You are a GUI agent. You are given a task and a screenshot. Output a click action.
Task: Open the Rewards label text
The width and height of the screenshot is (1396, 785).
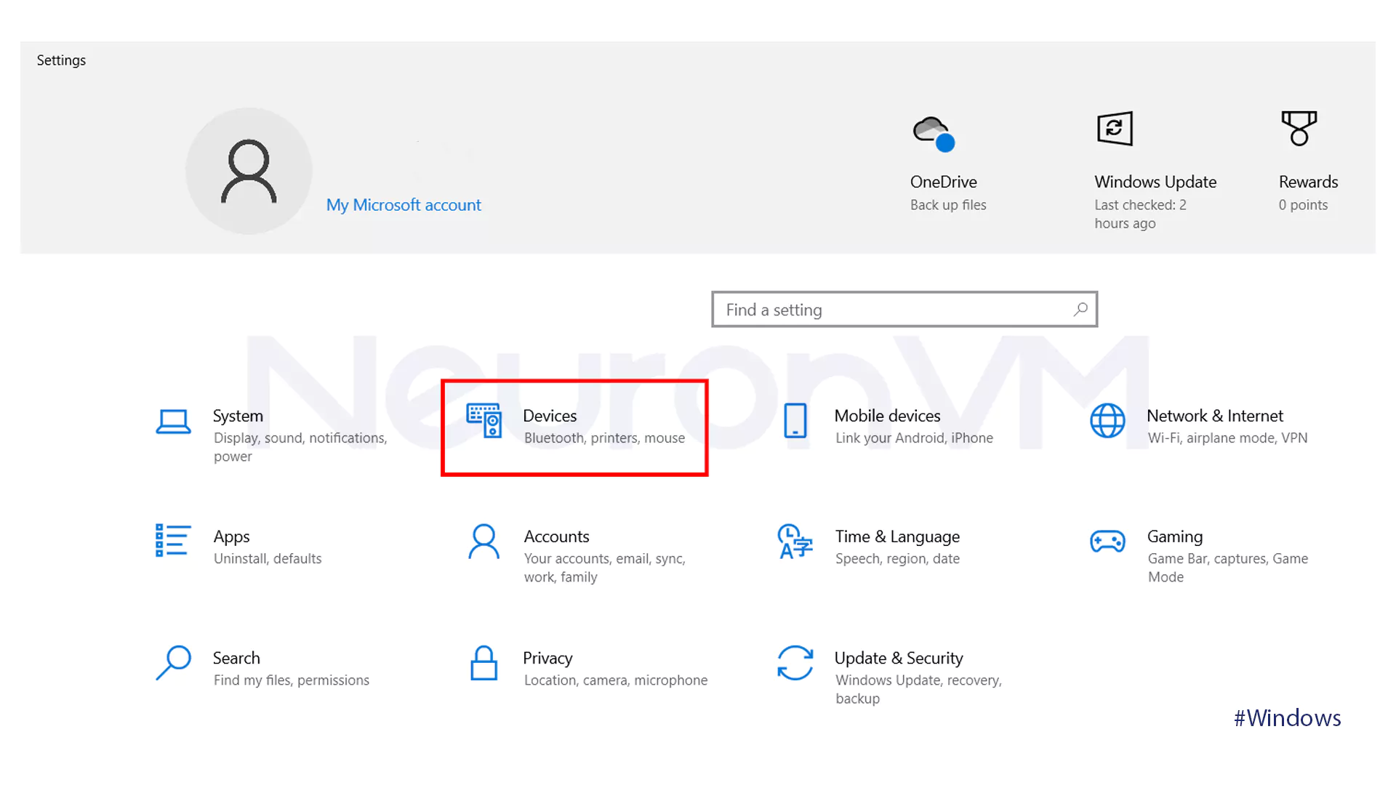tap(1308, 182)
